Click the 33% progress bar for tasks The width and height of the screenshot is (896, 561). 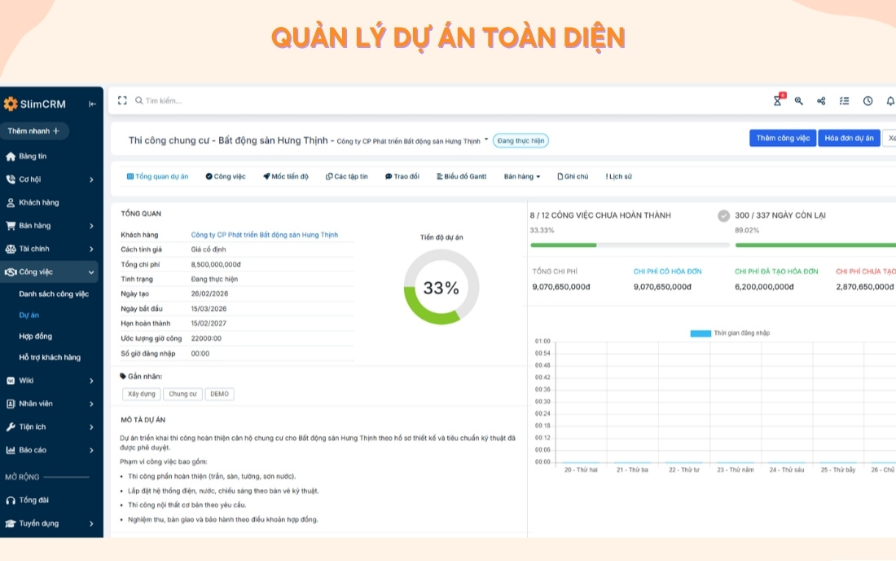630,245
